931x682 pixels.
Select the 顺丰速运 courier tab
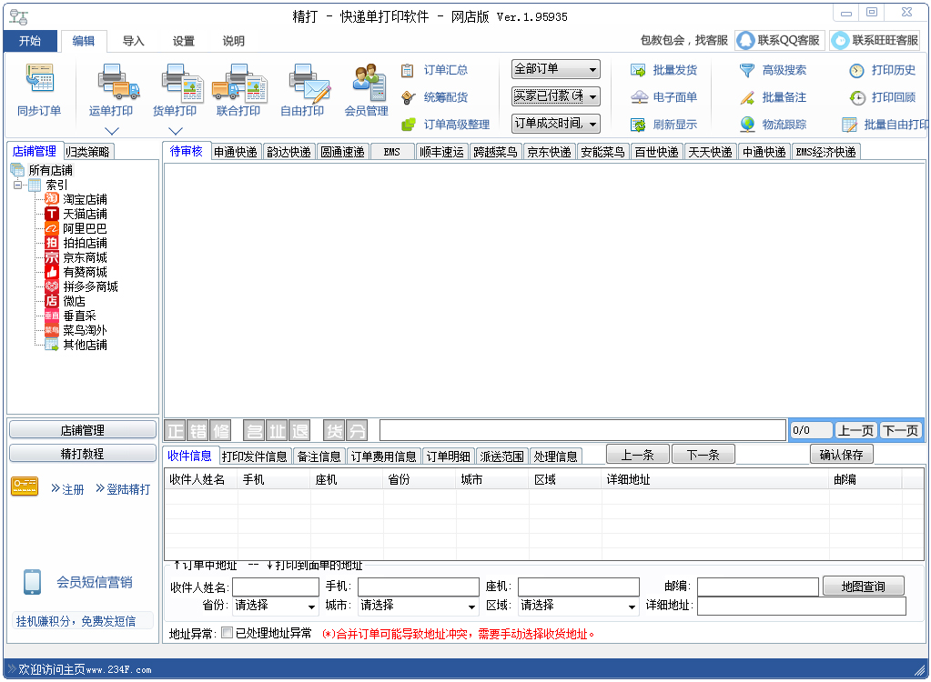coord(441,152)
